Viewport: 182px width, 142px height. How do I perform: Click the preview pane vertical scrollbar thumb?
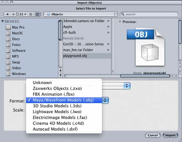pyautogui.click(x=180, y=32)
